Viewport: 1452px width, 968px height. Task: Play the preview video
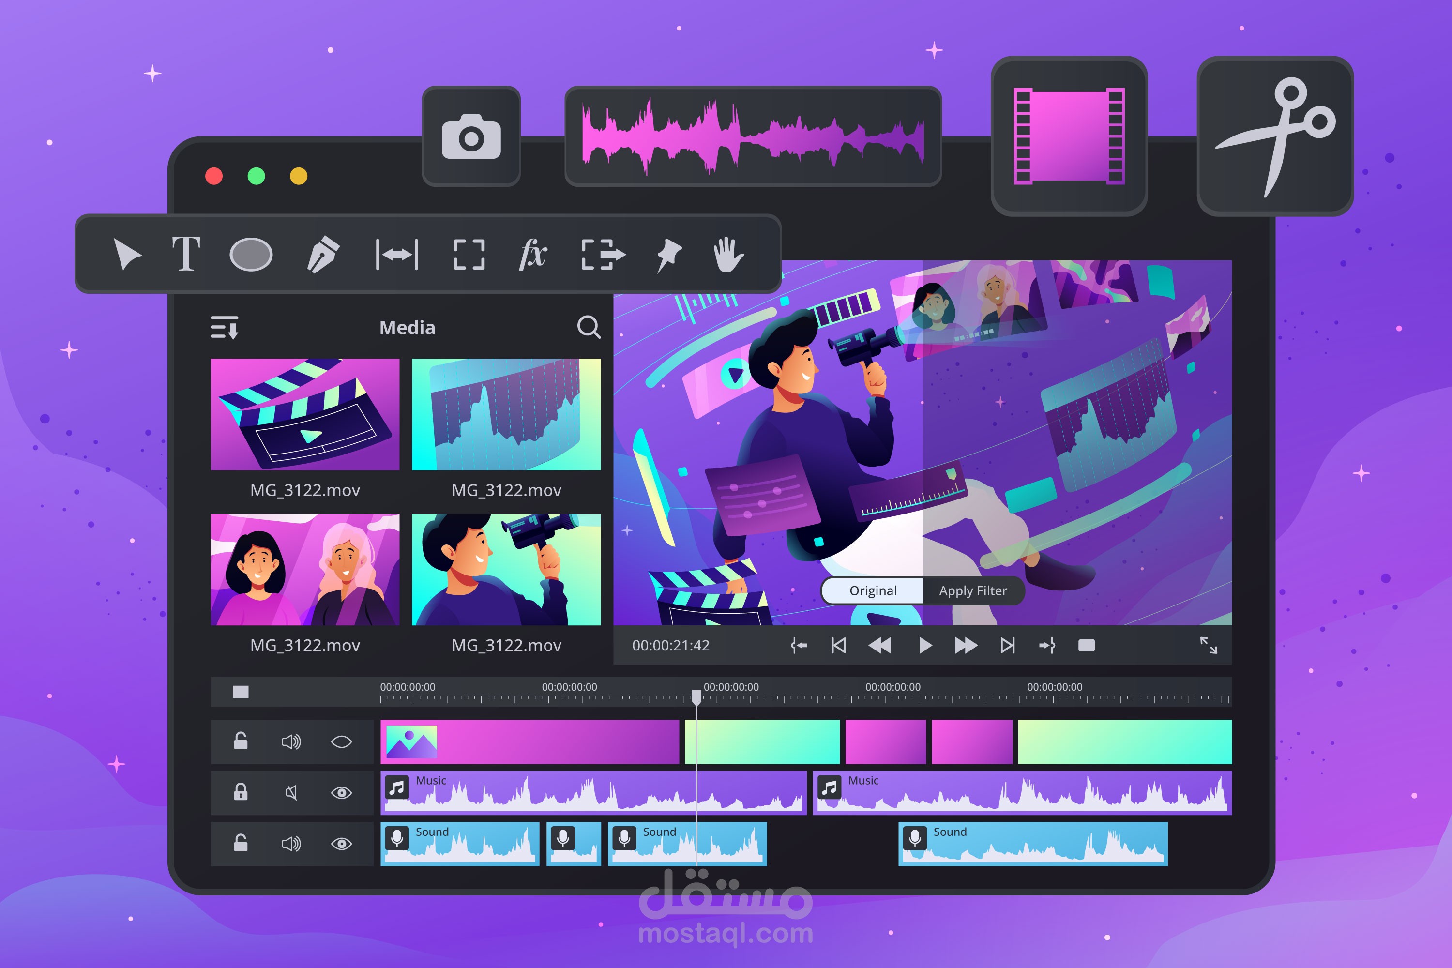925,646
